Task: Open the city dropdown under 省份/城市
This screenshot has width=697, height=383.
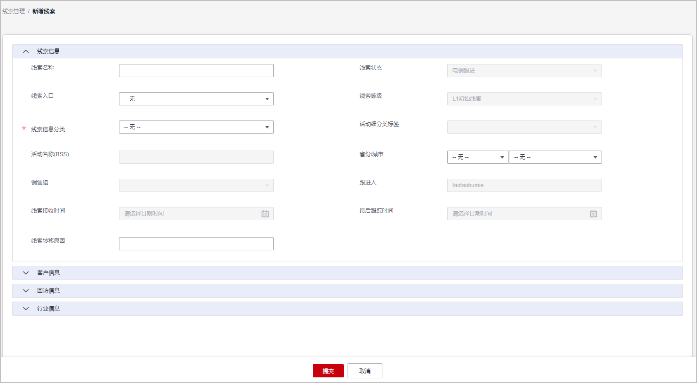Action: 555,157
